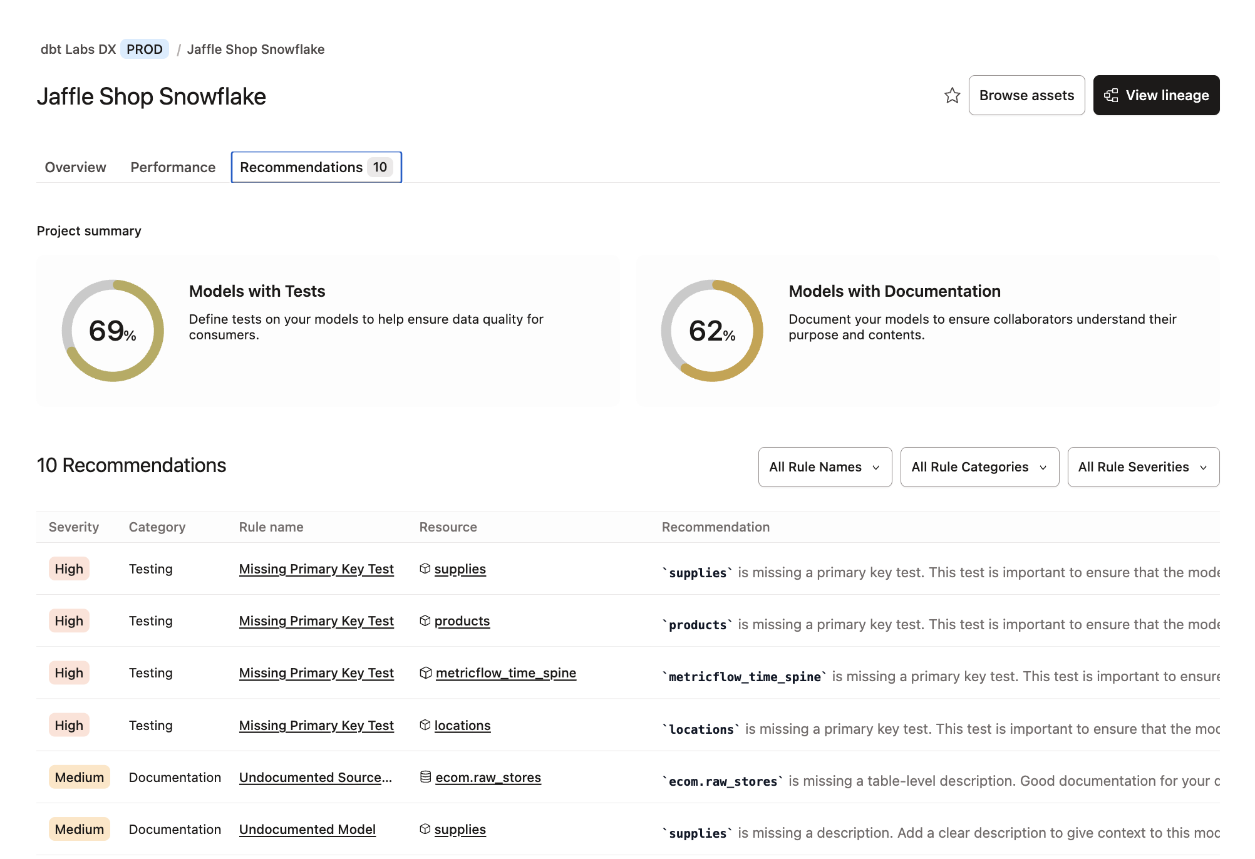The width and height of the screenshot is (1255, 859).
Task: Click the Severity column header
Action: click(x=74, y=527)
